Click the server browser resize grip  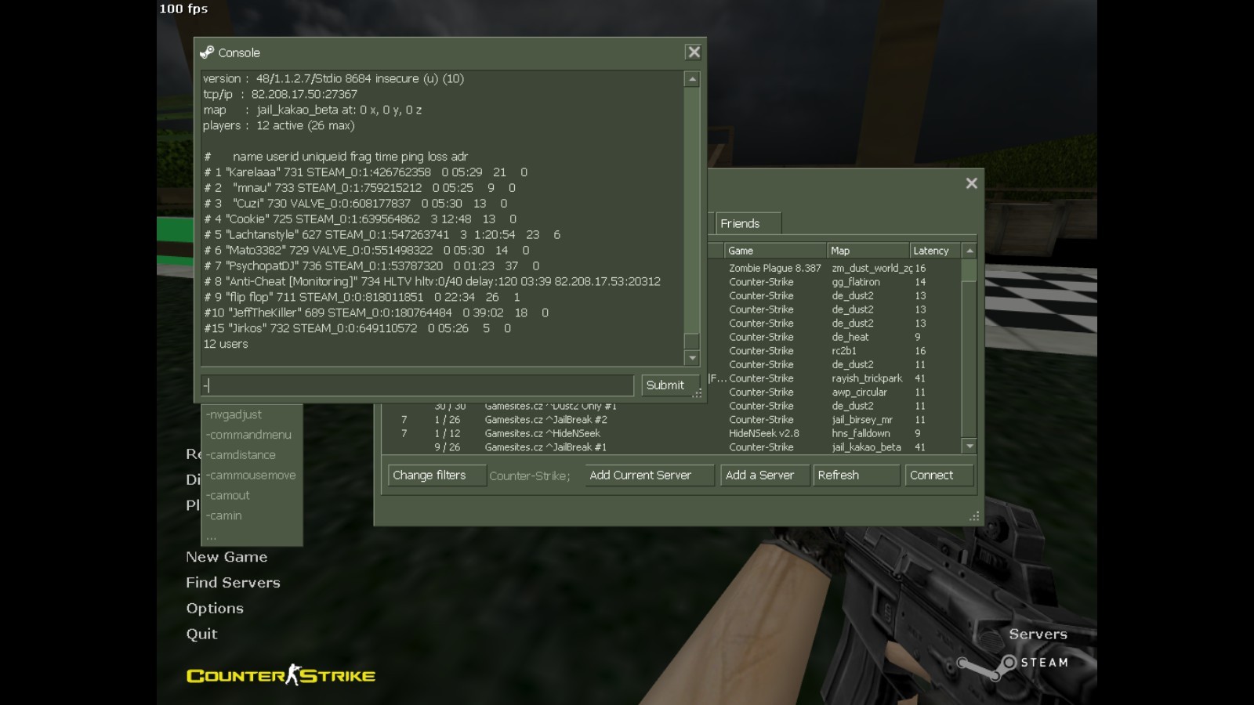coord(974,516)
